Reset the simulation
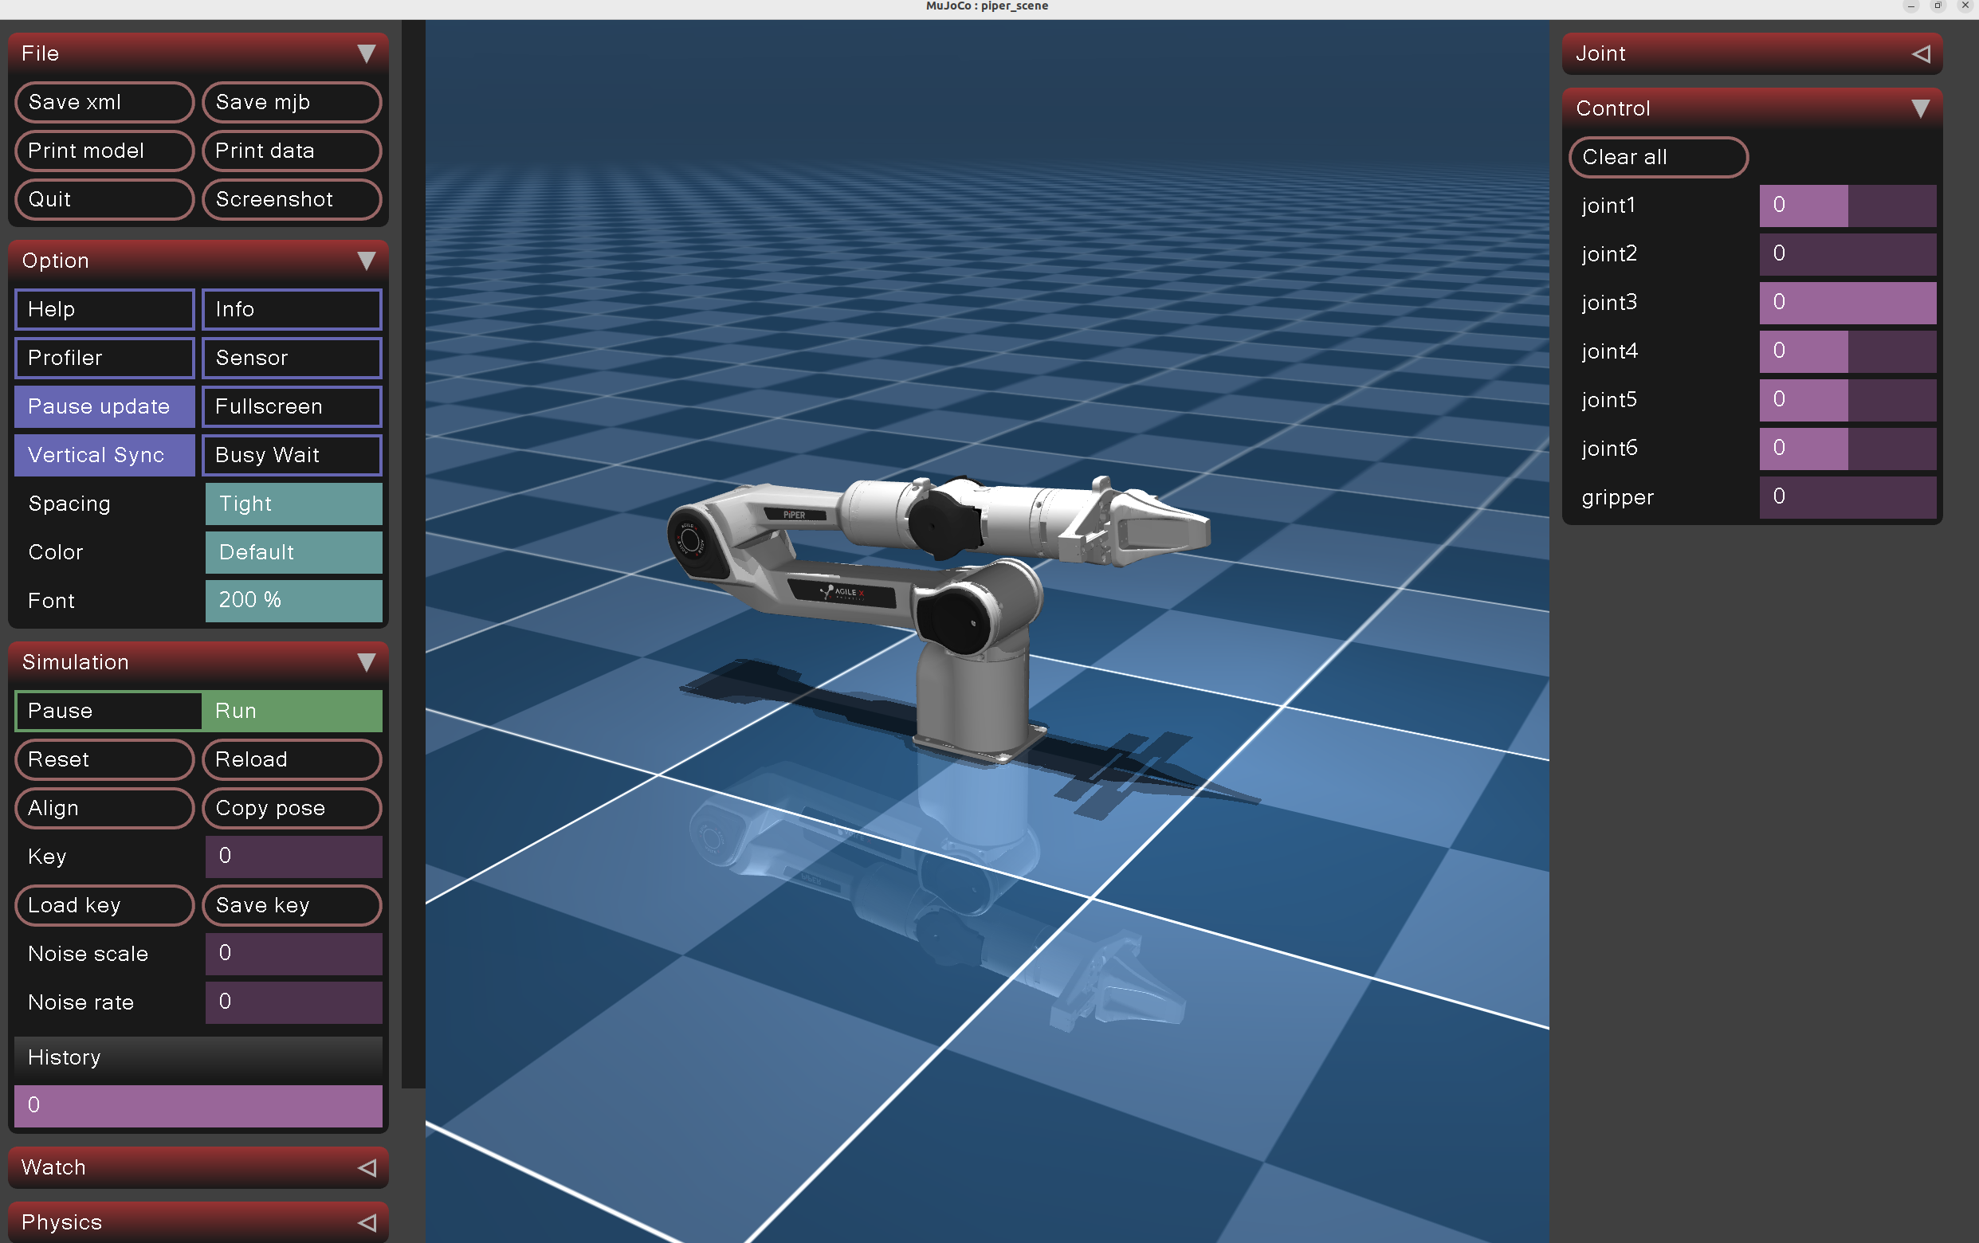 [104, 759]
